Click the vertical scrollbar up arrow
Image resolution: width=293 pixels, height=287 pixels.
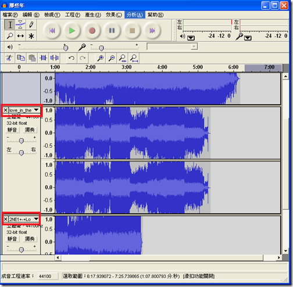point(285,77)
